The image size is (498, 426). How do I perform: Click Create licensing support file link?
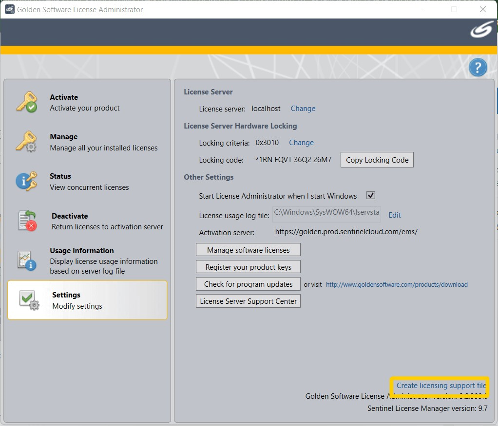point(441,386)
